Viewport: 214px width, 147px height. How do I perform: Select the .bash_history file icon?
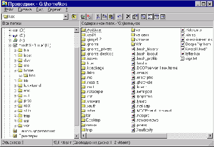tap(133, 49)
